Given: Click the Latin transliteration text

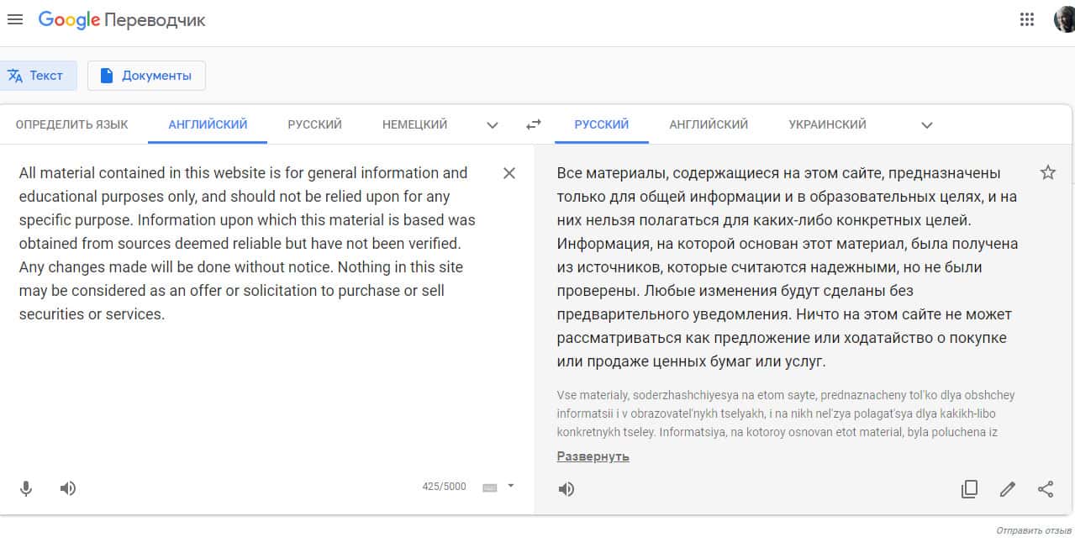Looking at the screenshot, I should pos(786,414).
